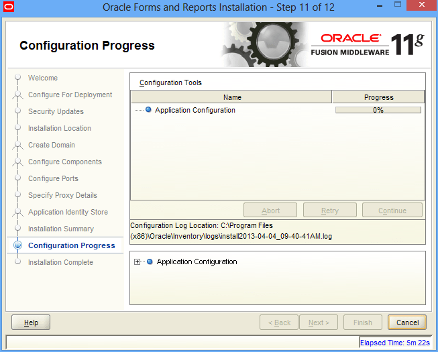Select Create Domain step
Image resolution: width=438 pixels, height=352 pixels.
click(52, 145)
